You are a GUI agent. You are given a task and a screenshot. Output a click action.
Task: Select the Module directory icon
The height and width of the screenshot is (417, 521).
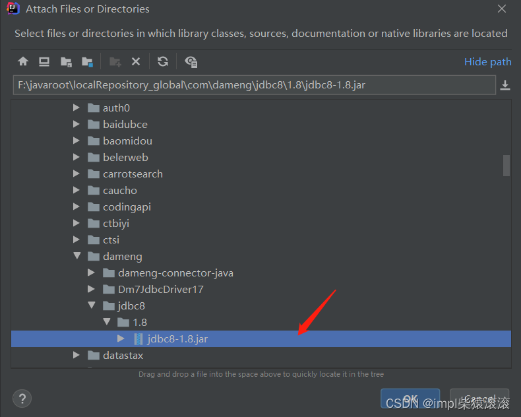88,62
